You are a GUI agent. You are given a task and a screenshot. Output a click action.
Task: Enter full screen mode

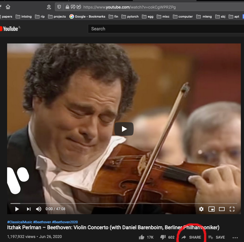(x=232, y=209)
